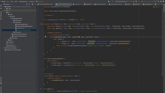Open the Notifications stripe on right edge

(x=164, y=8)
